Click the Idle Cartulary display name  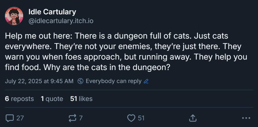coord(52,12)
